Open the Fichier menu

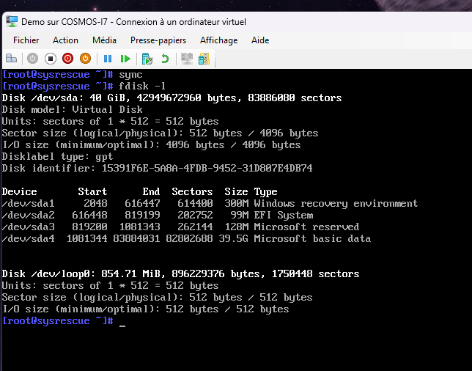tap(26, 40)
